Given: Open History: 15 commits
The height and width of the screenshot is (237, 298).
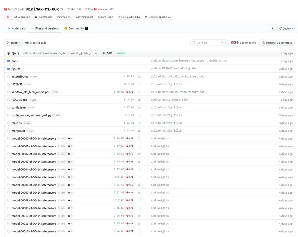Looking at the screenshot, I should [277, 42].
